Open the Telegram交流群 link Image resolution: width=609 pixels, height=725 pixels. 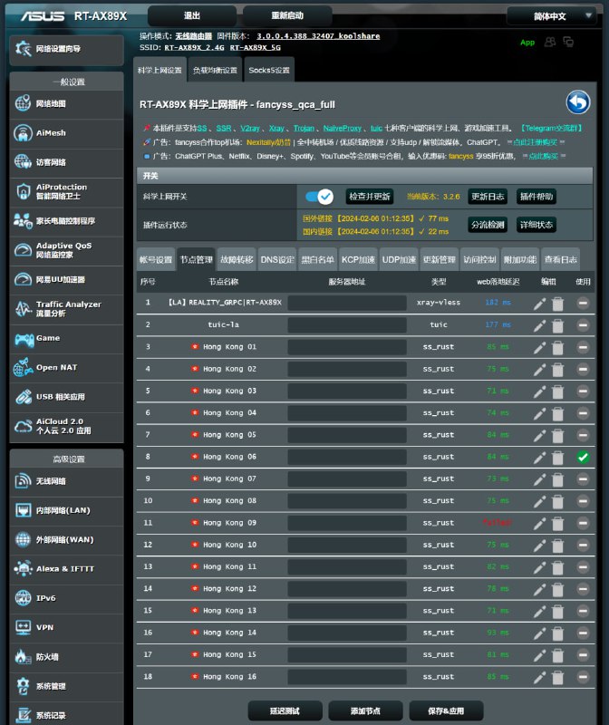pyautogui.click(x=551, y=128)
